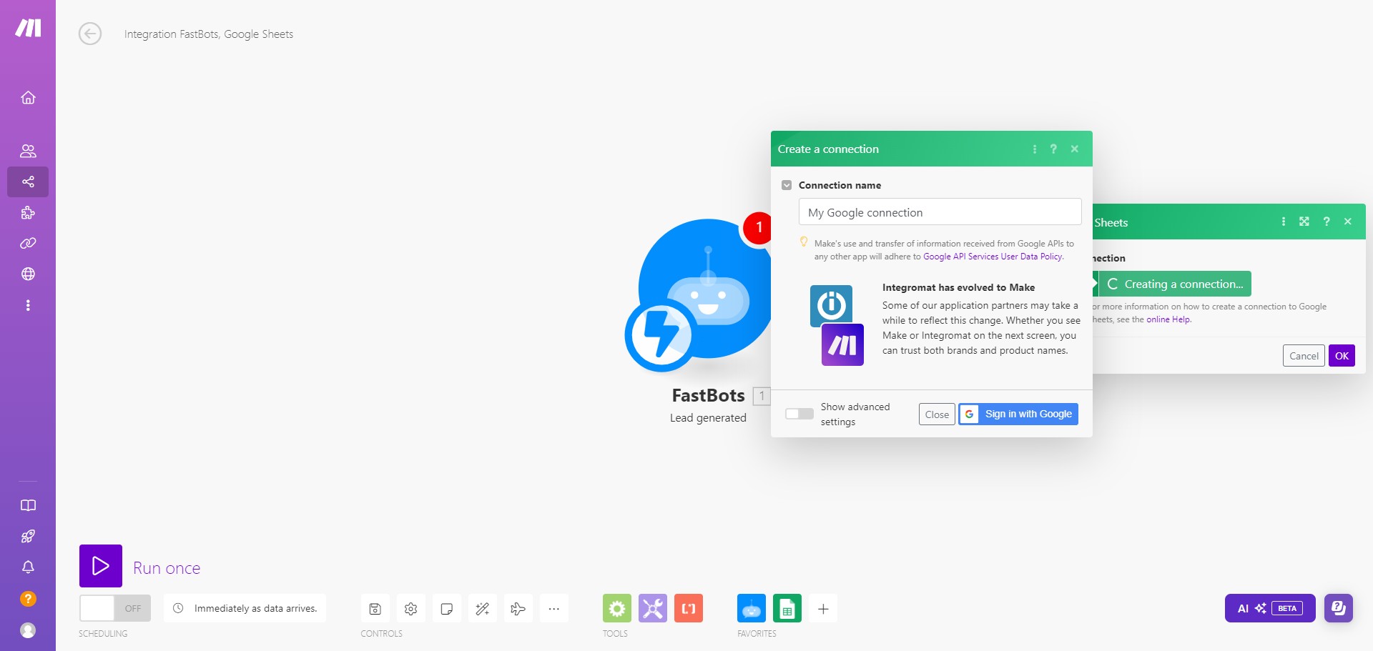Image resolution: width=1373 pixels, height=651 pixels.
Task: Open the Google API Services User Data Policy link
Action: click(x=993, y=256)
